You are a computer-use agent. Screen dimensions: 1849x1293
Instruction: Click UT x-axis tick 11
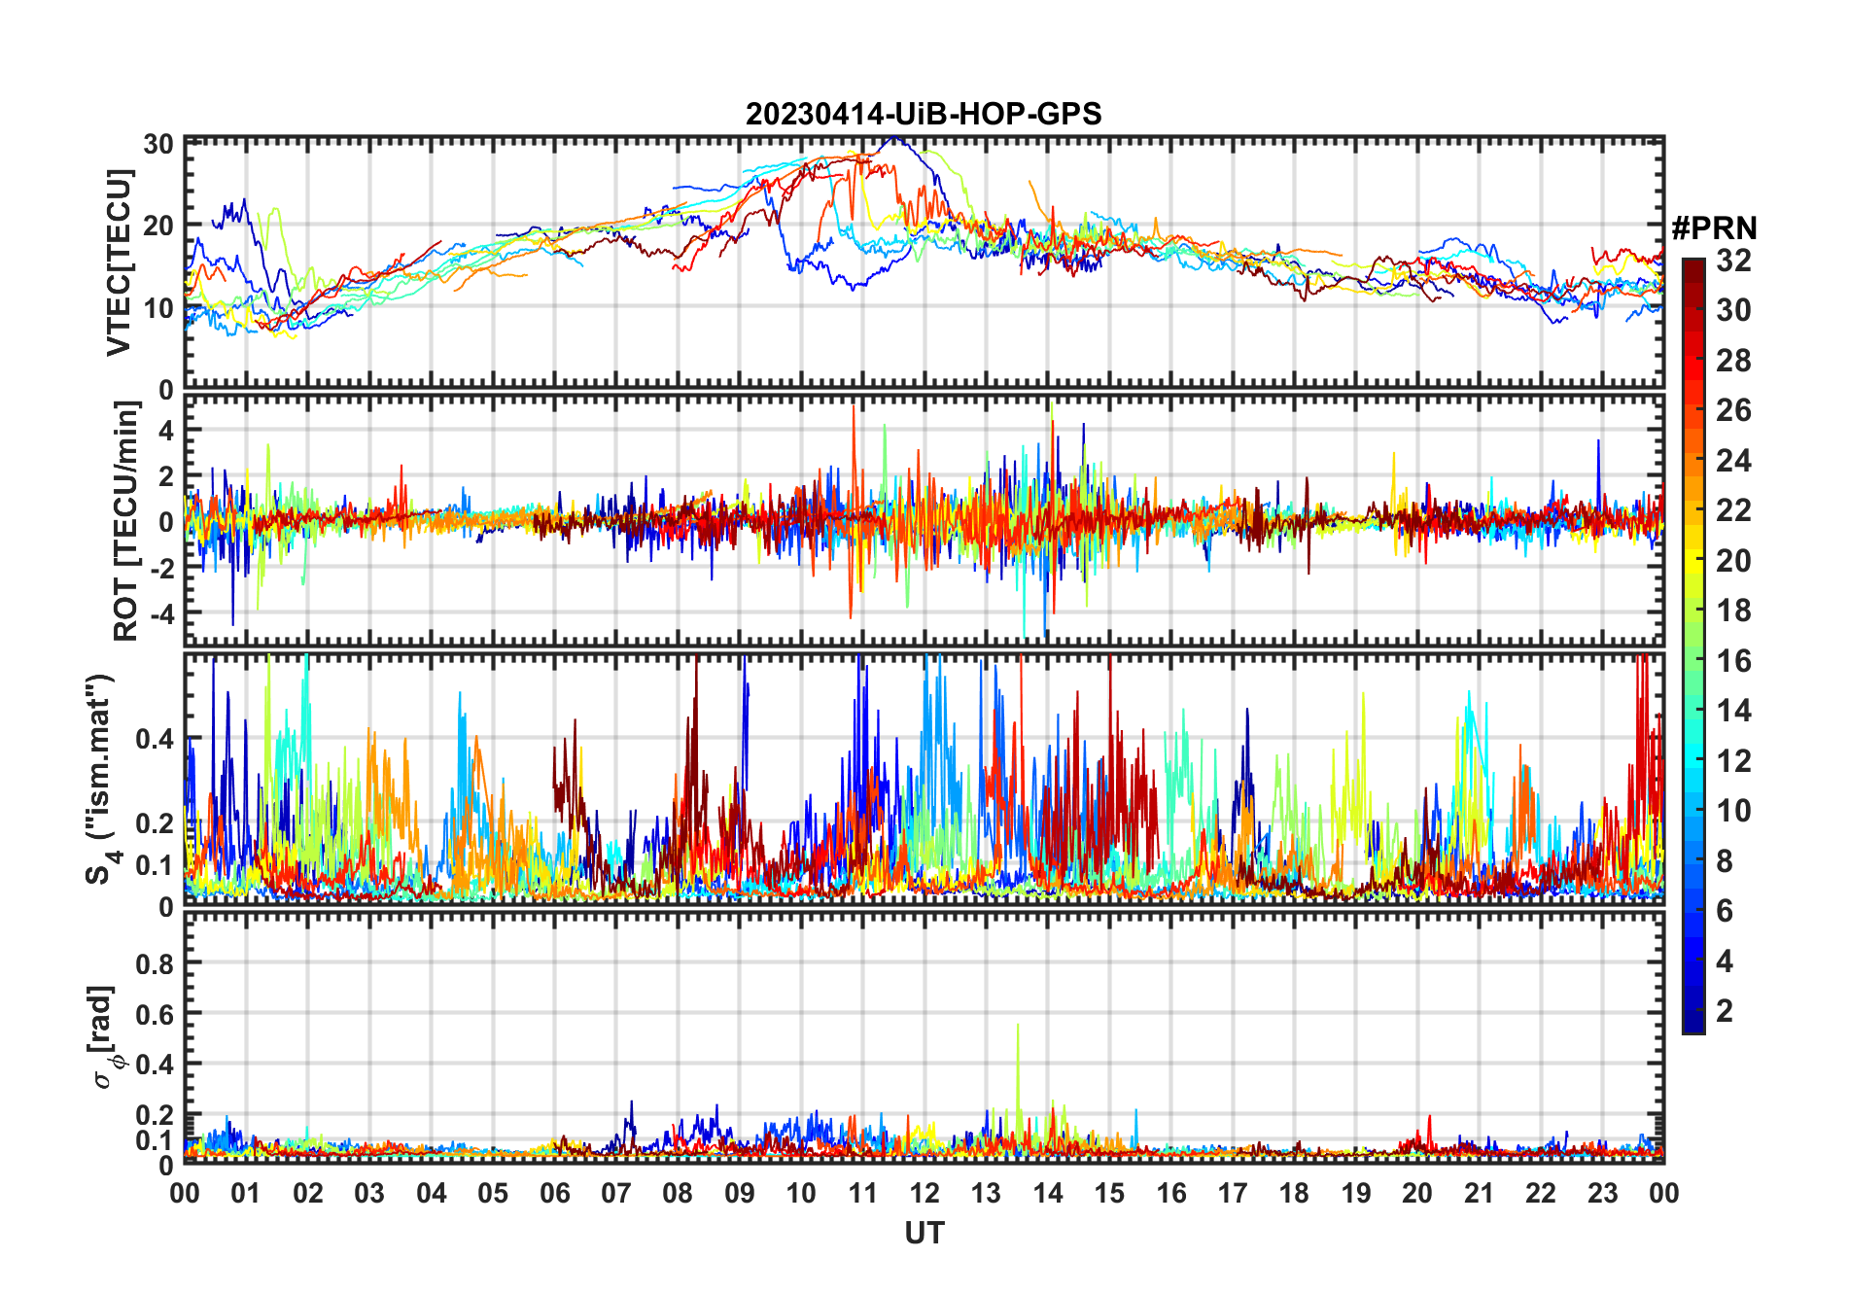click(863, 1193)
